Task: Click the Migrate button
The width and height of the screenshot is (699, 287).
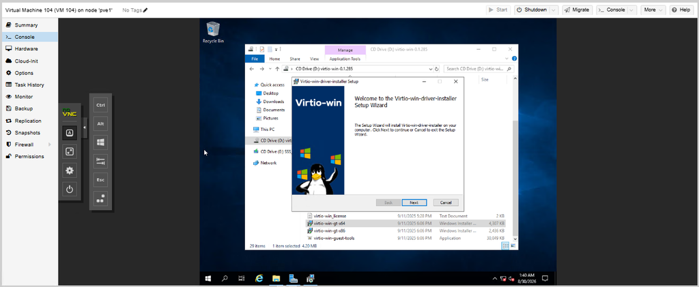Action: point(577,10)
